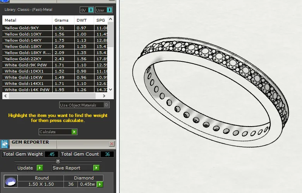Image resolution: width=302 pixels, height=193 pixels.
Task: Click the round gem thumbnail icon
Action: point(11,181)
